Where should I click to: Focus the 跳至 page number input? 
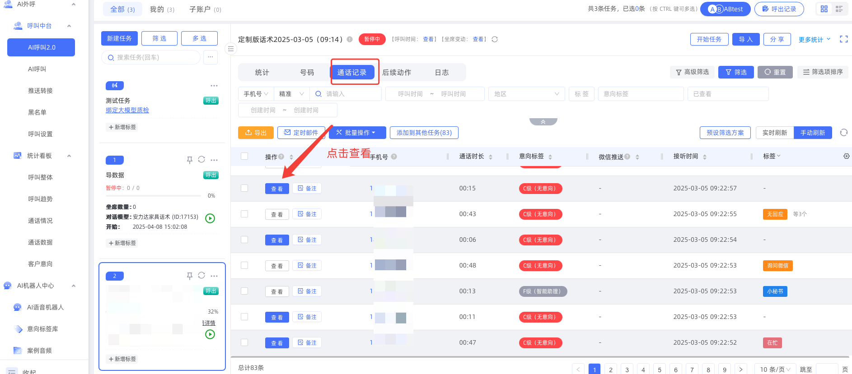[x=827, y=369]
